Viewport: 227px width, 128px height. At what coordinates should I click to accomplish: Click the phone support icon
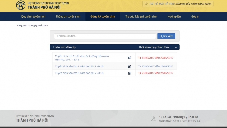pyautogui.click(x=146, y=4)
